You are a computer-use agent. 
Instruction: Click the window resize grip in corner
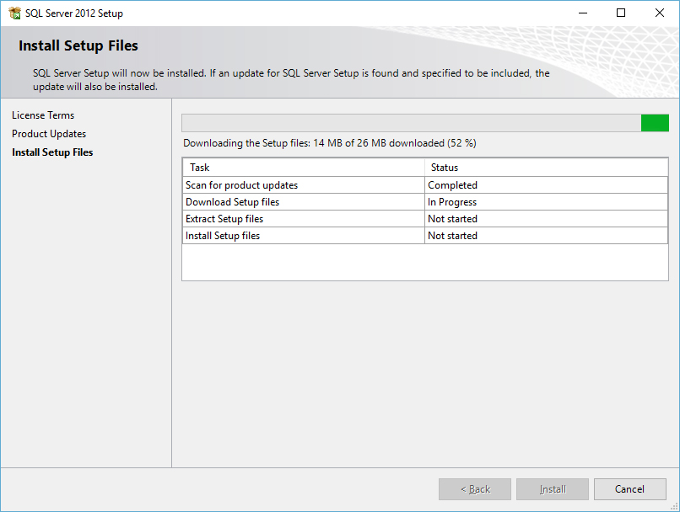point(674,506)
